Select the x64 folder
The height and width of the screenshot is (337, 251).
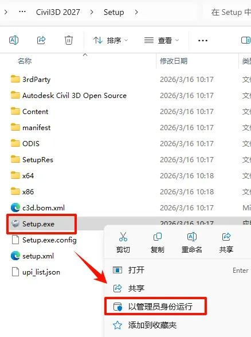point(28,176)
